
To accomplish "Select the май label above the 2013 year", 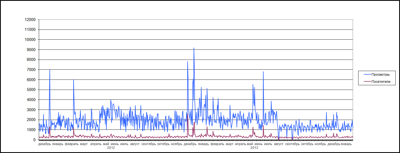I will tap(250, 144).
